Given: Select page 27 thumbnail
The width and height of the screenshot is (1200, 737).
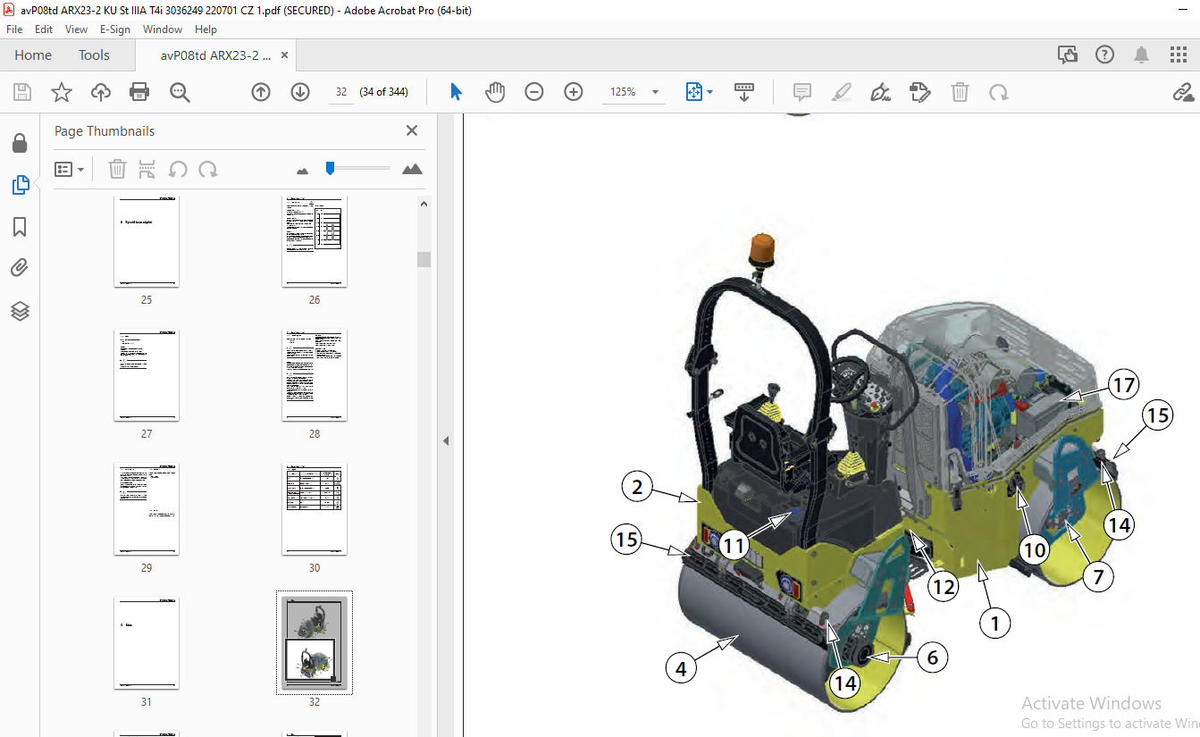Looking at the screenshot, I should click(x=147, y=375).
